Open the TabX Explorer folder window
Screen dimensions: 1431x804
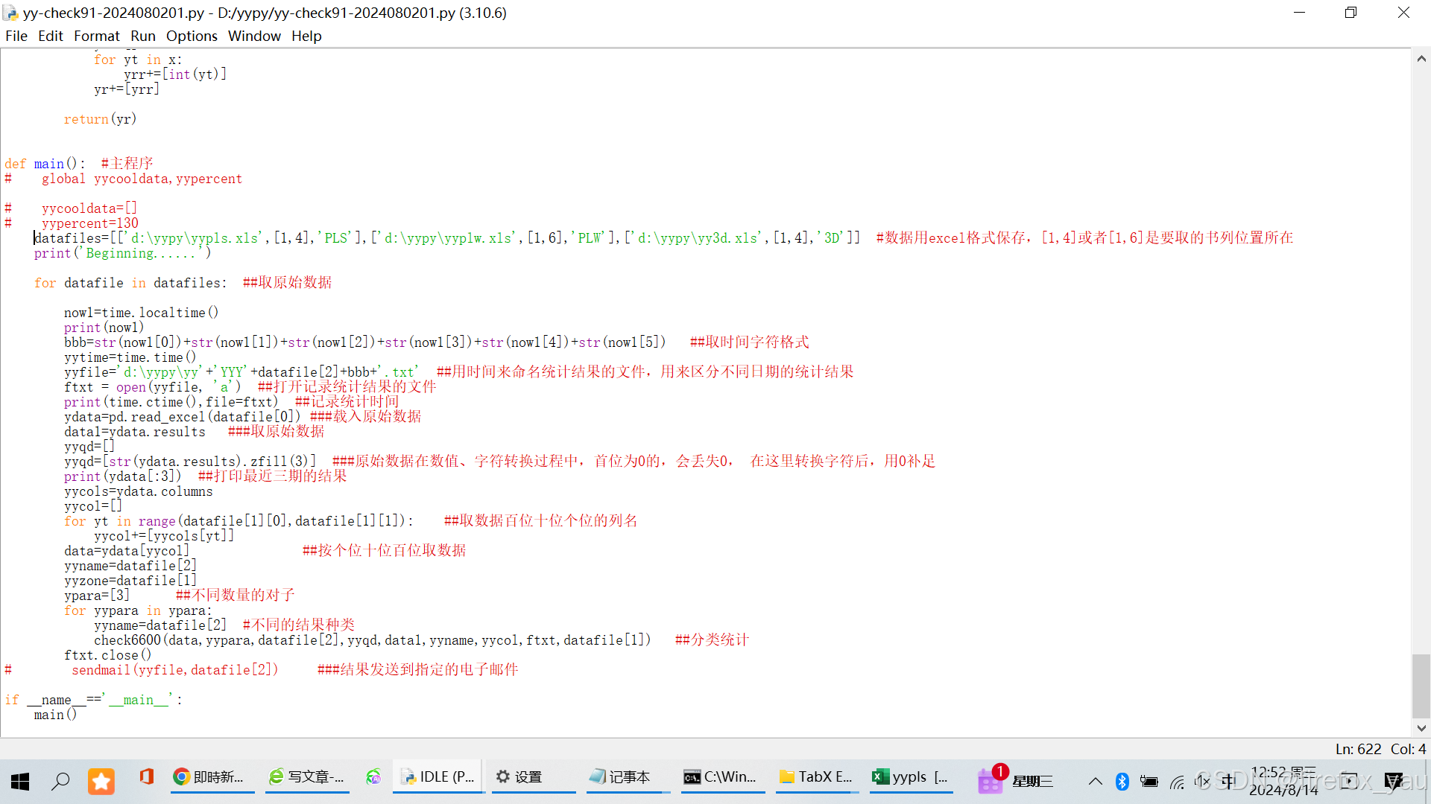click(x=816, y=777)
